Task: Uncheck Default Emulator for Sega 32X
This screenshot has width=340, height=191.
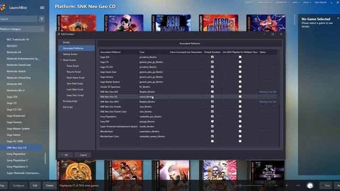Action: click(212, 57)
